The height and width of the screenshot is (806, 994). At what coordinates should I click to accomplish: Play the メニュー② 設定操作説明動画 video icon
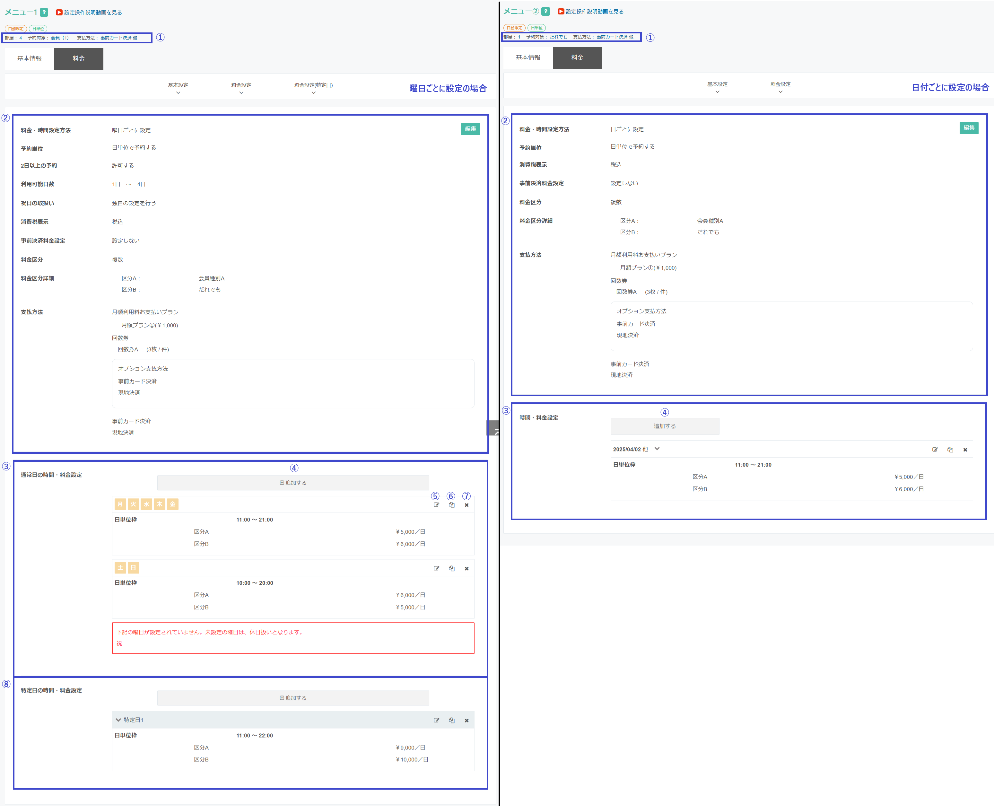point(561,12)
